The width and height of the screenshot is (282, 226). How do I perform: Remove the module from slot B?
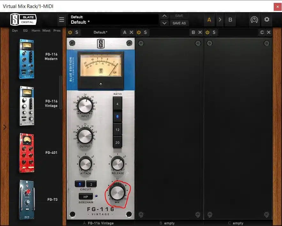coord(200,32)
